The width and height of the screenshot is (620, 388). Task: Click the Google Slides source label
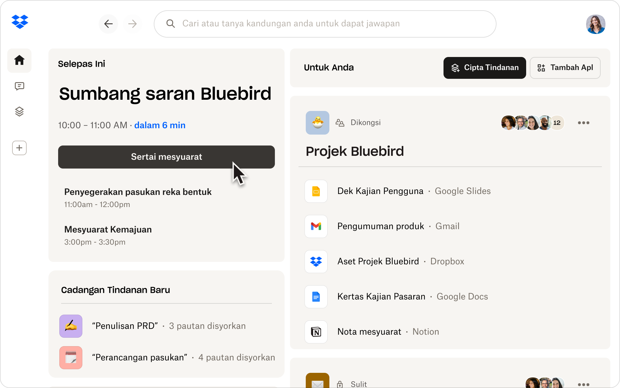pos(463,191)
